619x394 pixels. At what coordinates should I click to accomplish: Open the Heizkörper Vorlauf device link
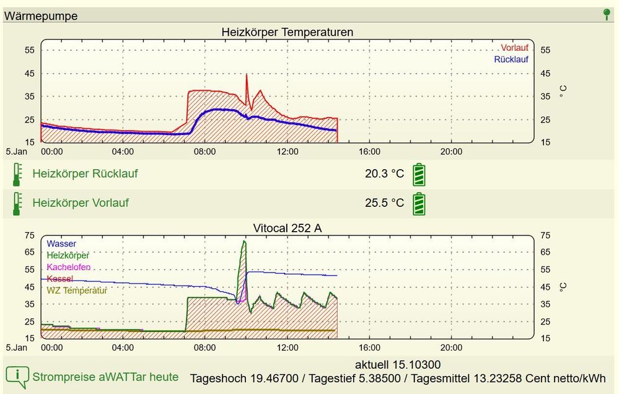click(81, 203)
